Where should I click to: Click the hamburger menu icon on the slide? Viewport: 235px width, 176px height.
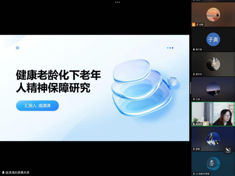pyautogui.click(x=18, y=48)
